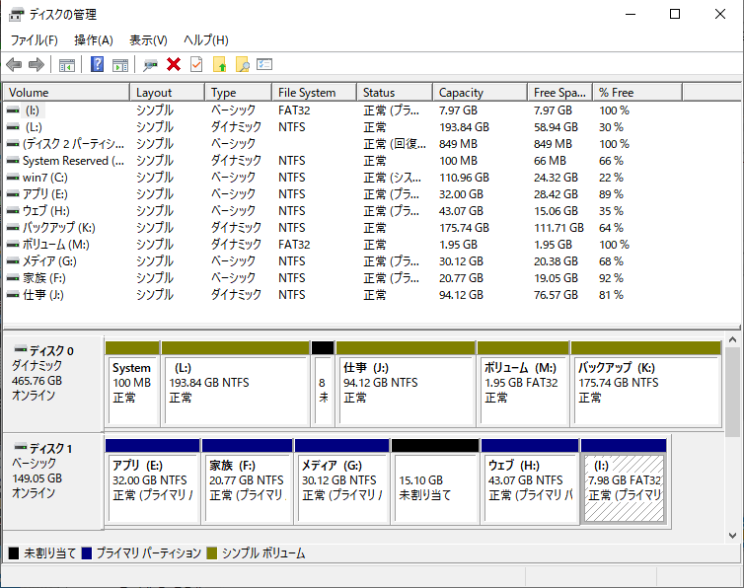The height and width of the screenshot is (588, 744).
Task: Open the 操作(A) menu
Action: [94, 40]
